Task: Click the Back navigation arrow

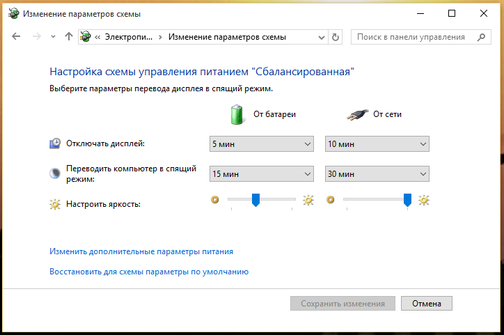Action: point(17,37)
